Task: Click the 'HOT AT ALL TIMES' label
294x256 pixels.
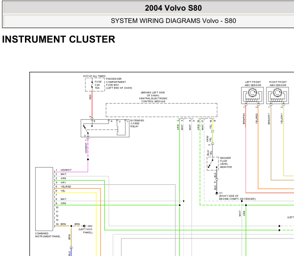Action: tap(94, 76)
